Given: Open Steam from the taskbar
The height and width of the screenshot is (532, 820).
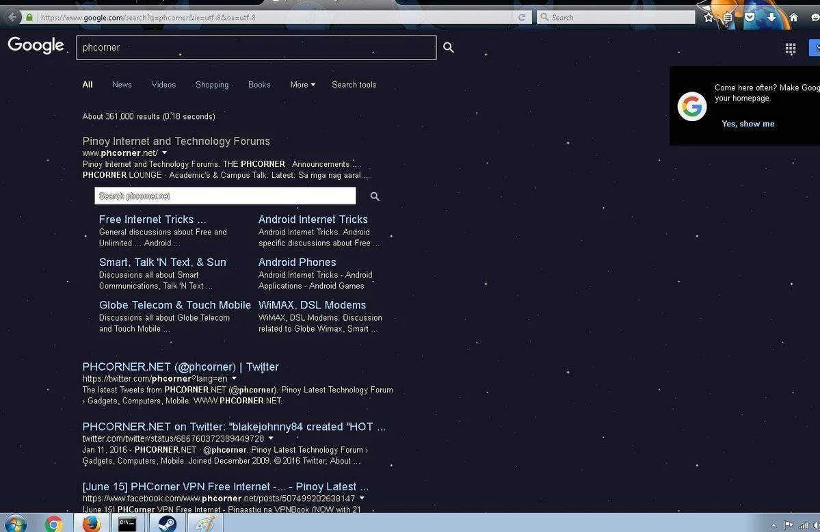Looking at the screenshot, I should tap(167, 523).
